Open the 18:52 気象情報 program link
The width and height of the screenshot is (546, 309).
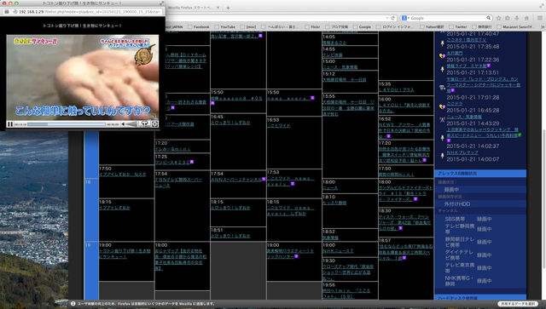pyautogui.click(x=330, y=237)
